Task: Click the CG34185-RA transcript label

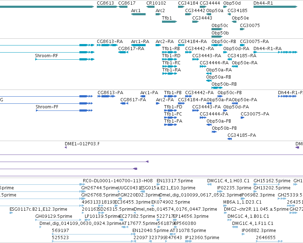Action: point(242,55)
